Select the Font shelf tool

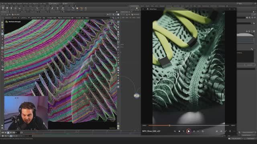[x=57, y=8]
